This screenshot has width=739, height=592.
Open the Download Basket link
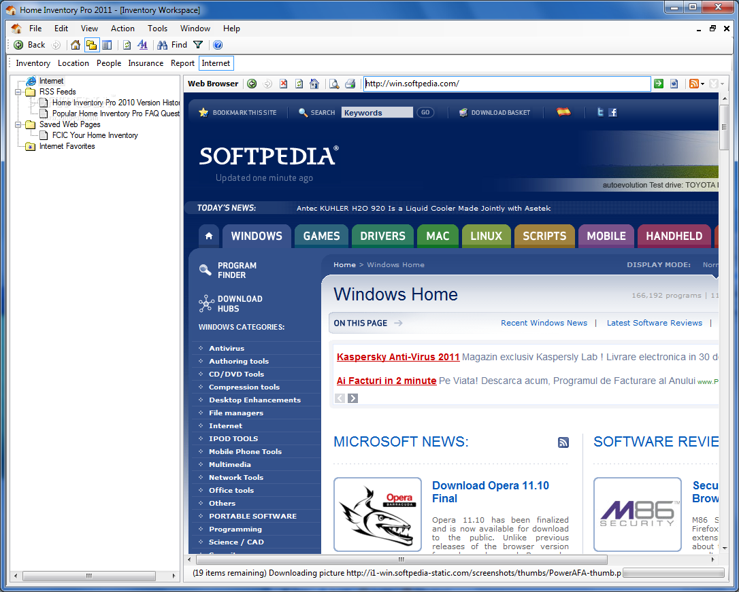coord(495,112)
